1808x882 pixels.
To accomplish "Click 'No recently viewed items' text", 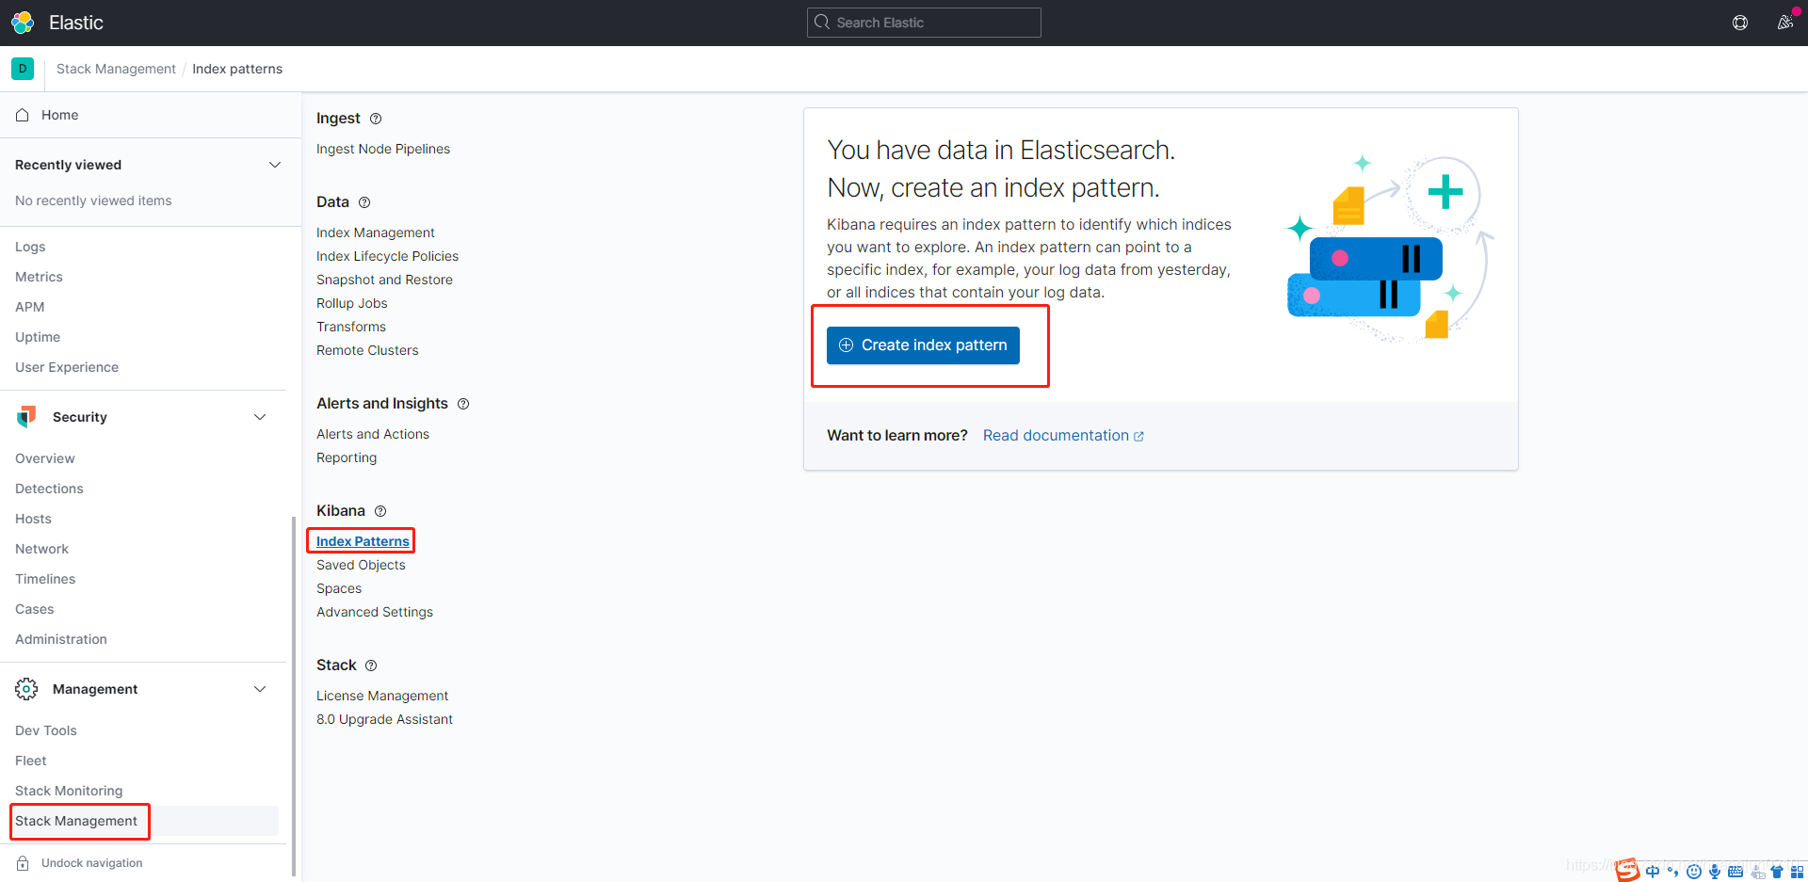I will [x=93, y=200].
